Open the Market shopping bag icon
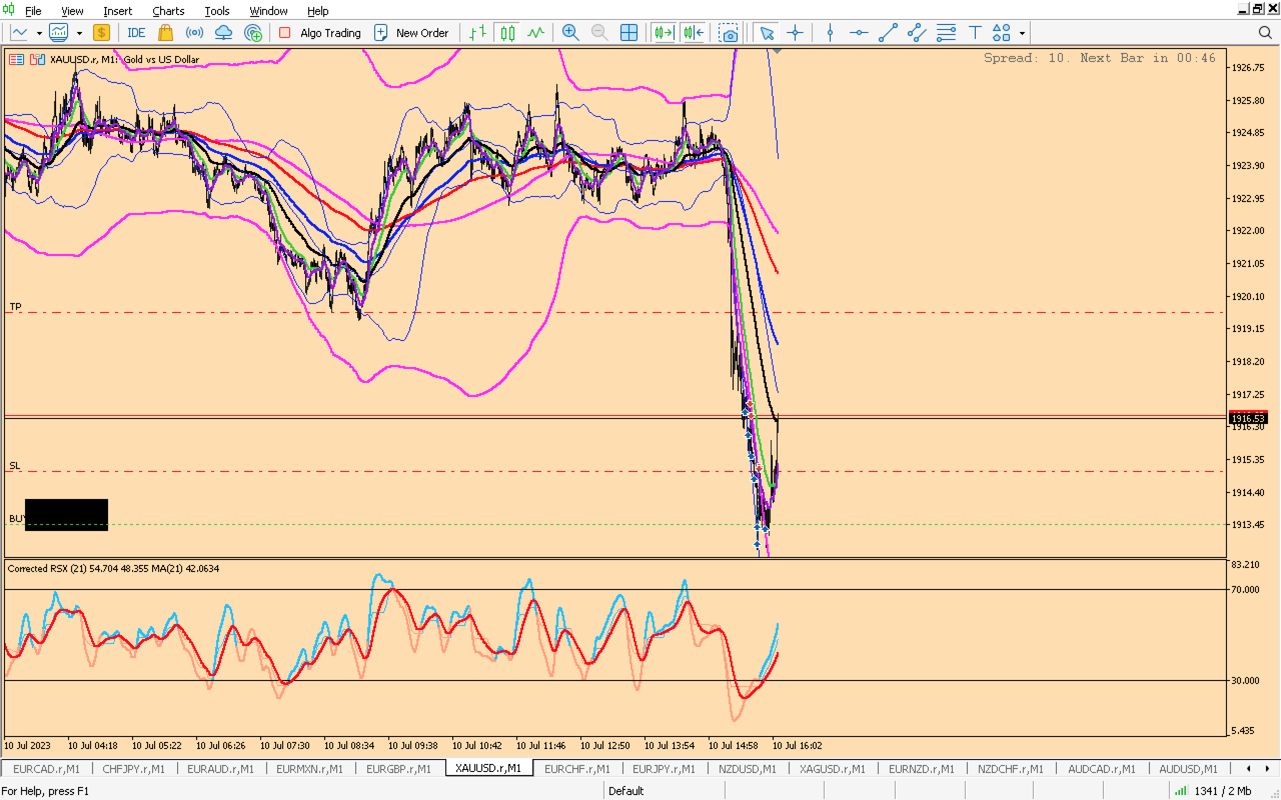The width and height of the screenshot is (1281, 800). pyautogui.click(x=165, y=33)
